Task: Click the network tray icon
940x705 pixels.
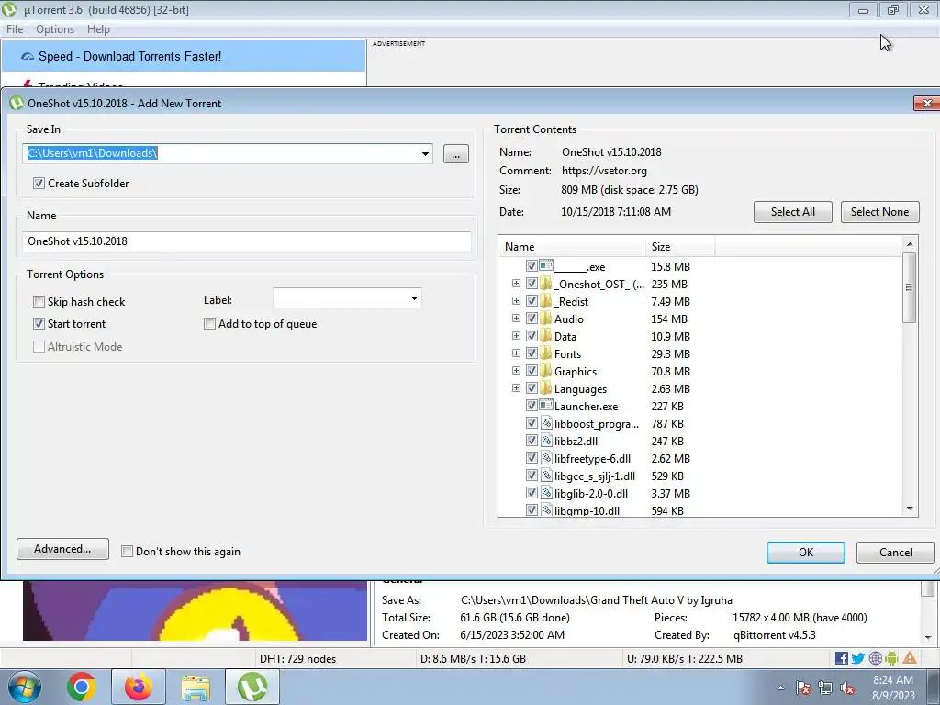Action: pos(825,688)
